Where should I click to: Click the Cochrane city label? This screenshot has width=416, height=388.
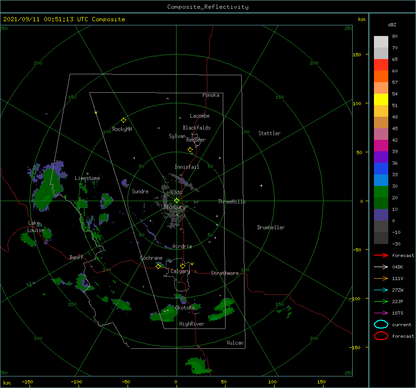pyautogui.click(x=151, y=258)
